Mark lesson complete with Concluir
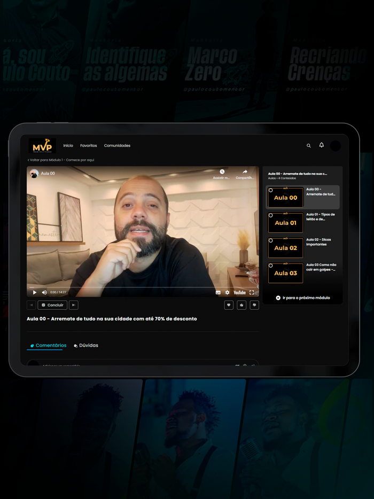 [52, 305]
